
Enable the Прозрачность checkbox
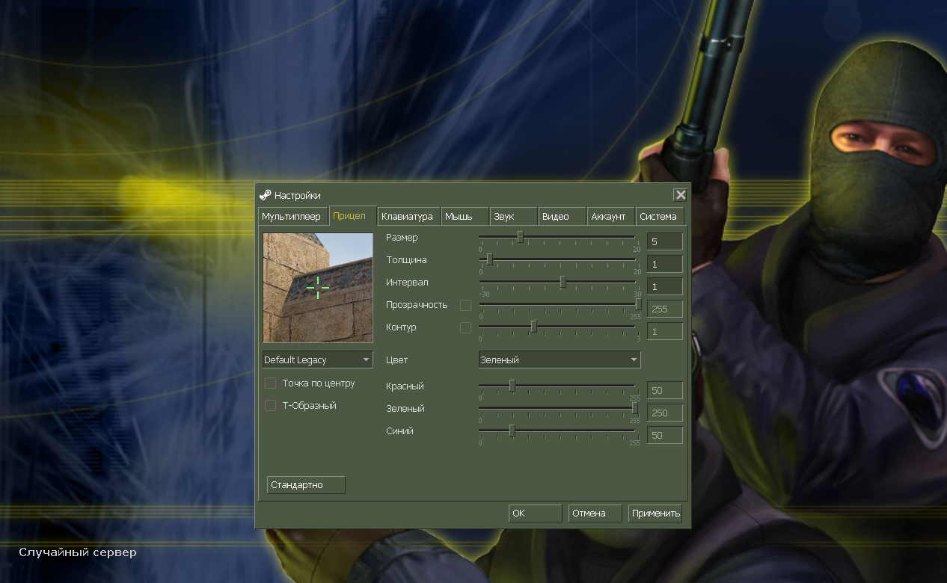pyautogui.click(x=466, y=305)
